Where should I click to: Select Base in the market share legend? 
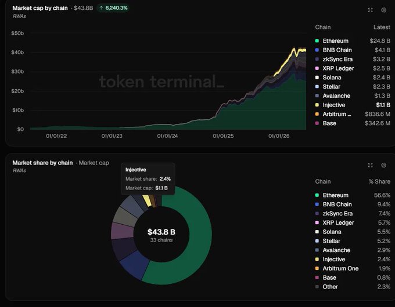pos(329,277)
